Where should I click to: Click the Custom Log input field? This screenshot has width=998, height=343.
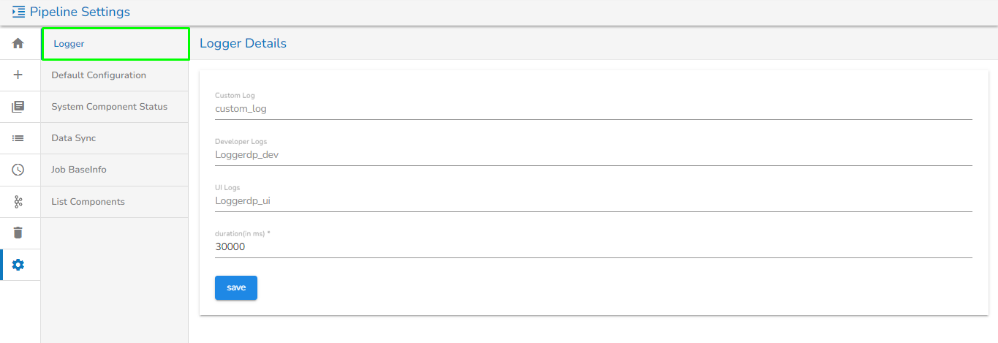(x=592, y=109)
